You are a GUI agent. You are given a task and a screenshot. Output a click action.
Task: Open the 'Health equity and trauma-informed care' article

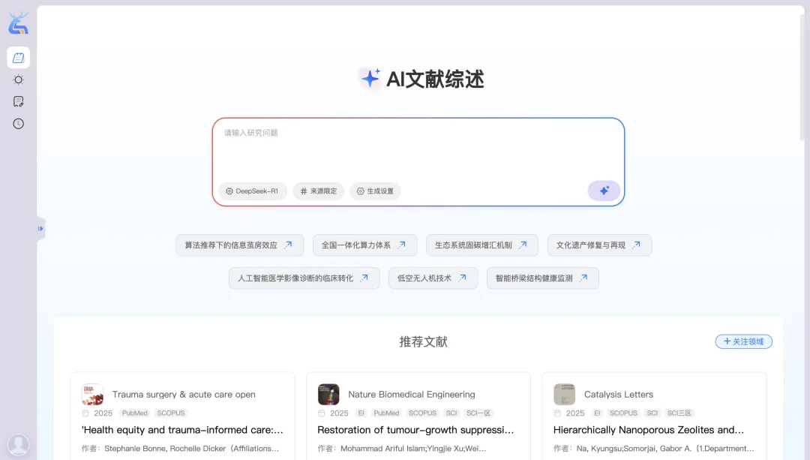click(182, 430)
